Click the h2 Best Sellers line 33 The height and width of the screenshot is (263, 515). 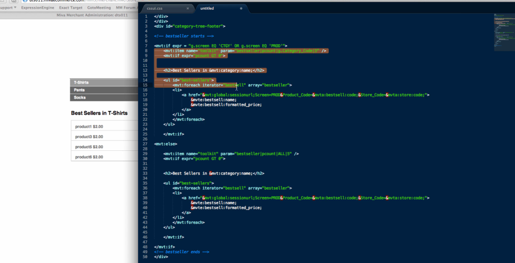213,174
